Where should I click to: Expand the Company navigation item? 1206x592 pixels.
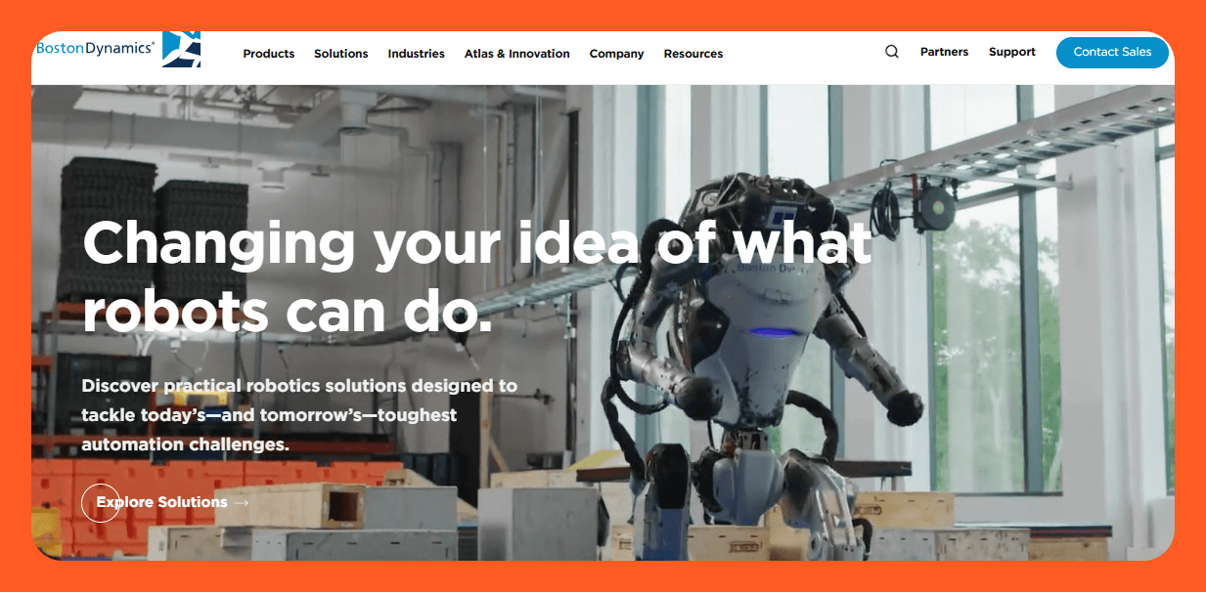617,54
